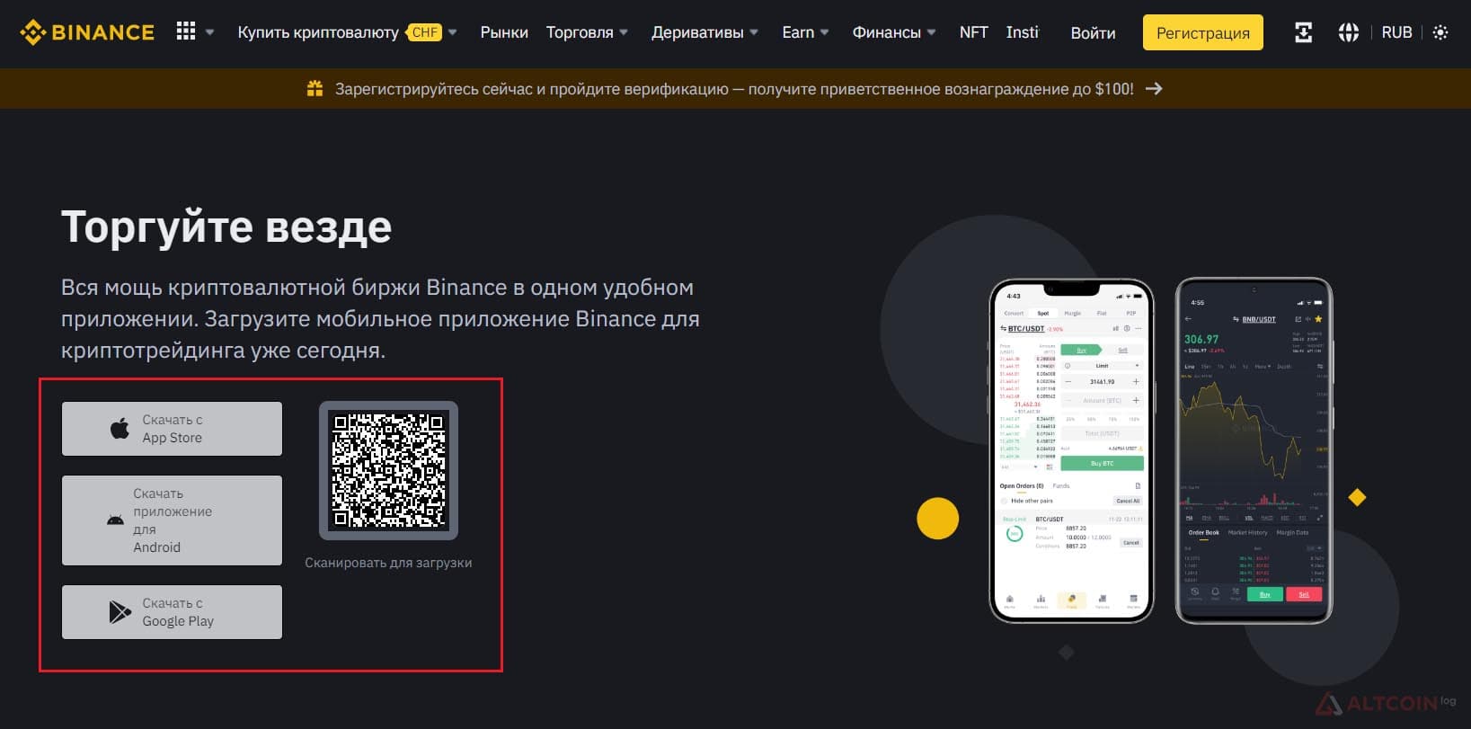Change the RUB currency selector
Viewport: 1471px width, 729px height.
click(x=1396, y=32)
